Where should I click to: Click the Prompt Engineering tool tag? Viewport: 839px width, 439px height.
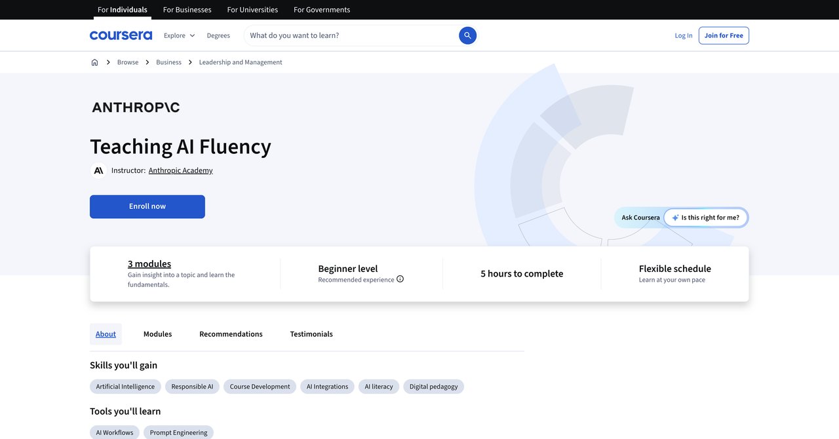click(178, 432)
